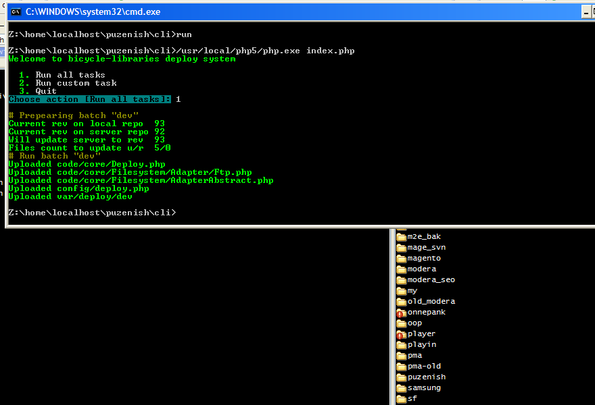Viewport: 595px width, 405px height.
Task: Click the onnepank folder warning icon
Action: (401, 313)
